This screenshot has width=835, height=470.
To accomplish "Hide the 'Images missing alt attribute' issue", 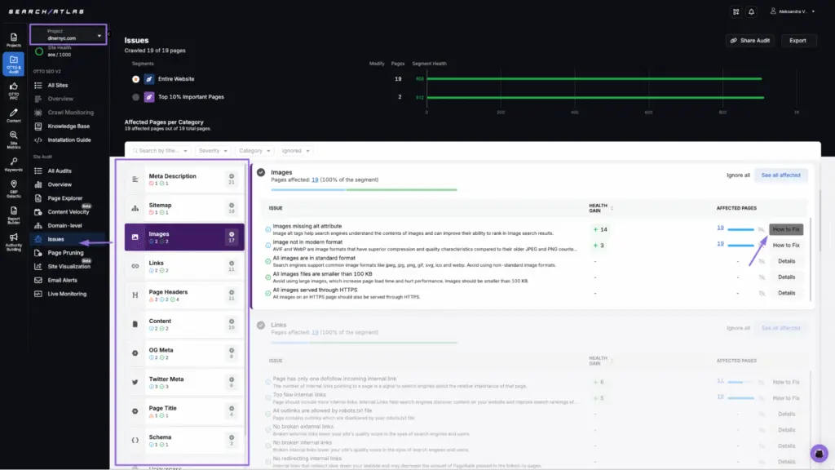I will [x=761, y=230].
